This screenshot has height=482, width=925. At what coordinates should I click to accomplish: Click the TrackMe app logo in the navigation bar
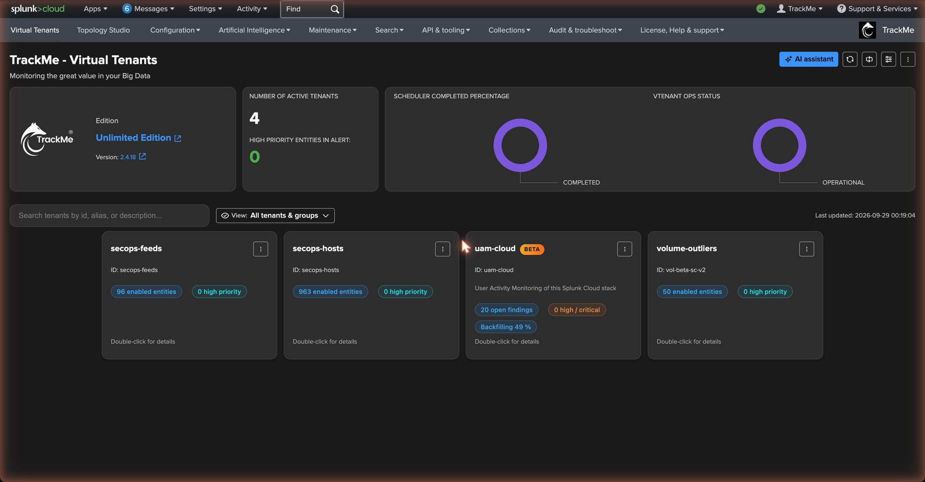pos(867,30)
